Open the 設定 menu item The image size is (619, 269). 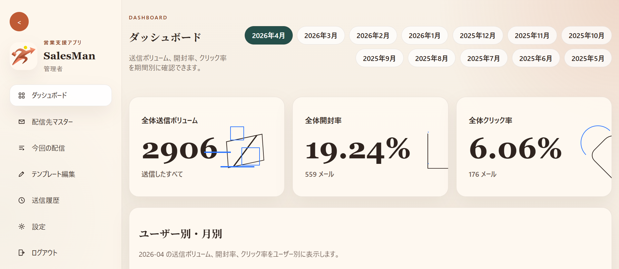pos(61,227)
